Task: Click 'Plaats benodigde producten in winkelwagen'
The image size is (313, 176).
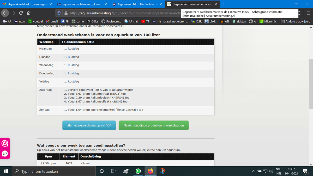Action: 153,125
